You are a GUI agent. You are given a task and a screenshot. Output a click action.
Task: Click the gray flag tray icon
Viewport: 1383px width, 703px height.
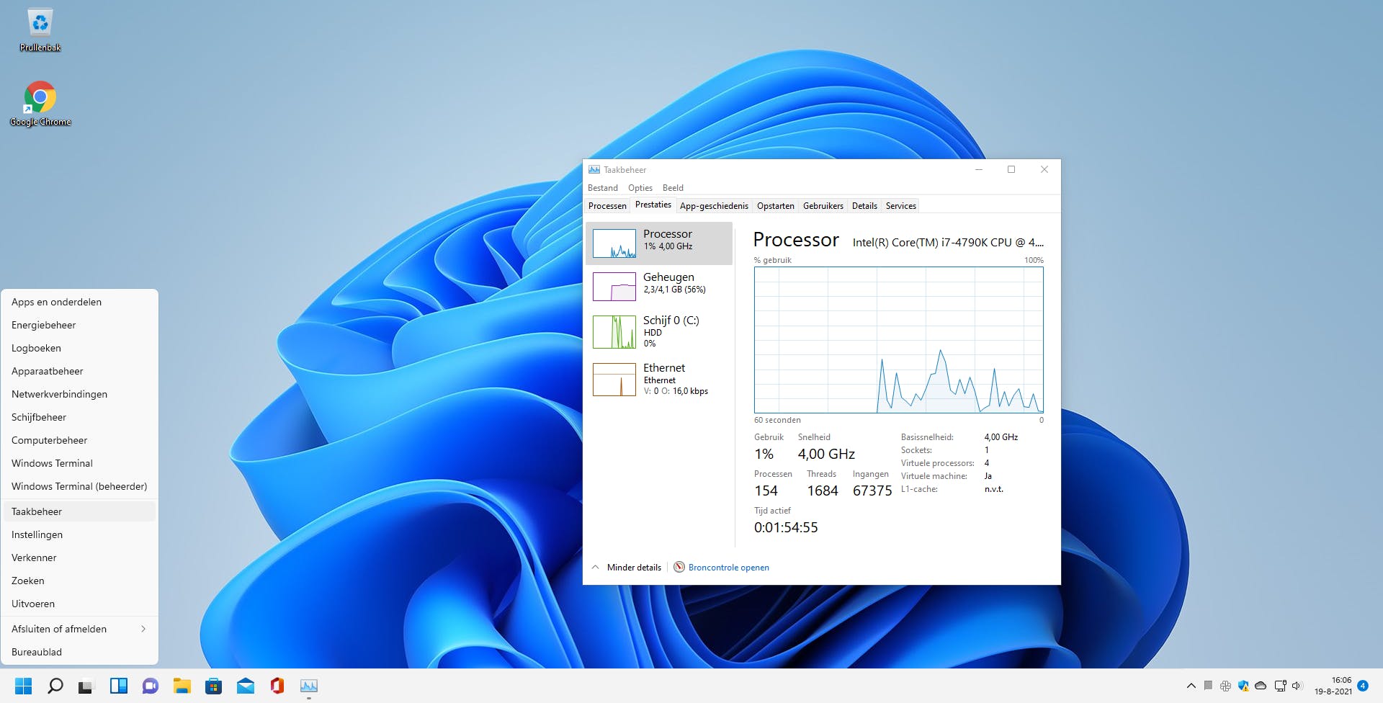point(1208,686)
